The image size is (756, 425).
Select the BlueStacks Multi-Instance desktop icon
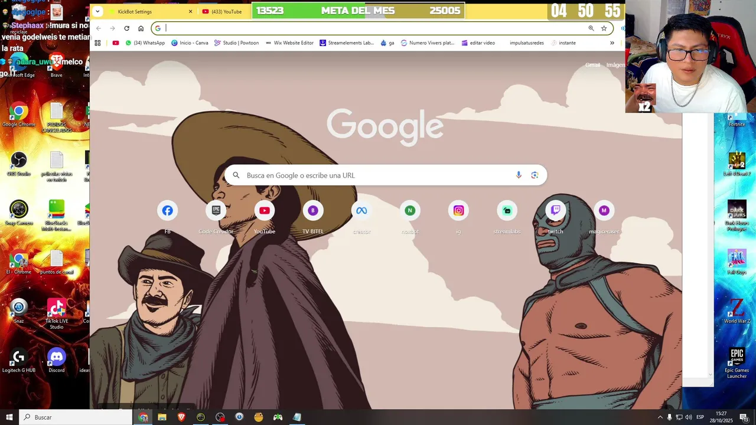[x=57, y=216]
